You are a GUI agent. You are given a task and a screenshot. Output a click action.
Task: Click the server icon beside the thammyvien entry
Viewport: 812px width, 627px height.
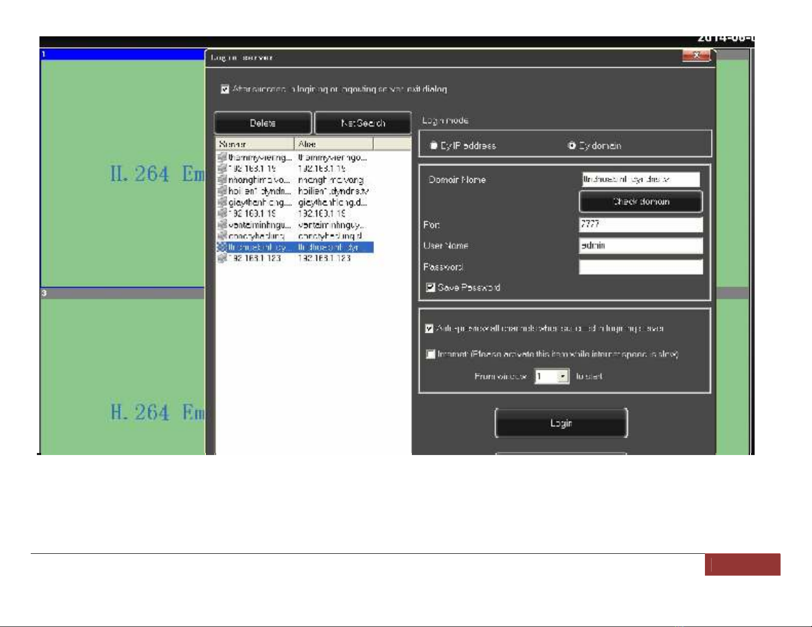click(222, 157)
